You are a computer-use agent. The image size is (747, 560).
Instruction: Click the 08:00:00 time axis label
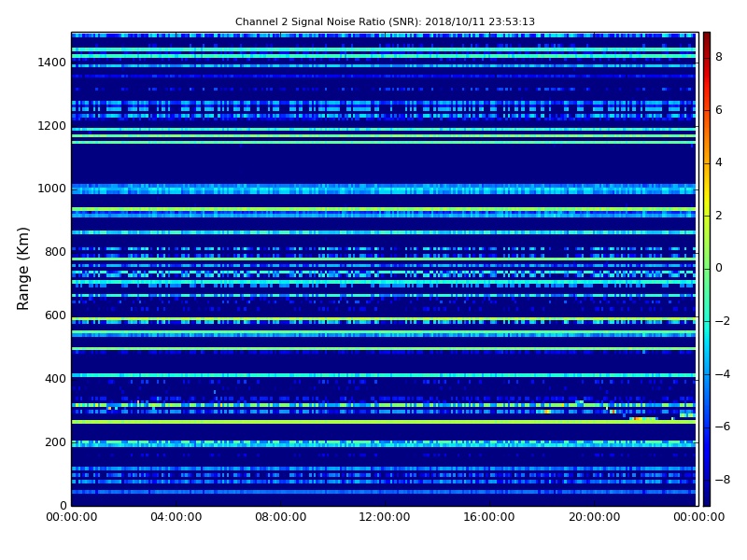coord(281,517)
